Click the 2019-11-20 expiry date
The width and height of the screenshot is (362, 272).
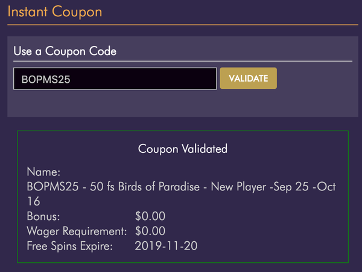click(167, 246)
